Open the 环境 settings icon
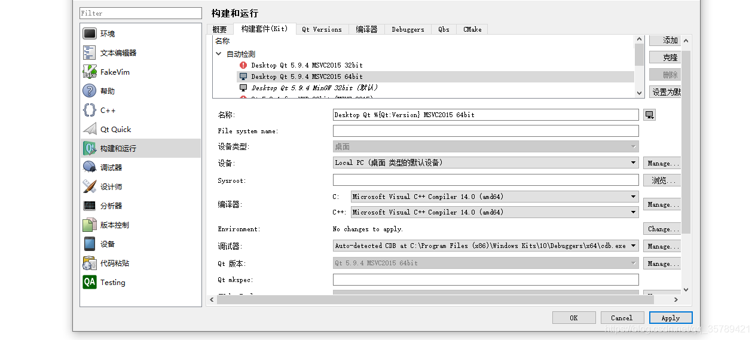This screenshot has height=340, width=755. (x=90, y=33)
